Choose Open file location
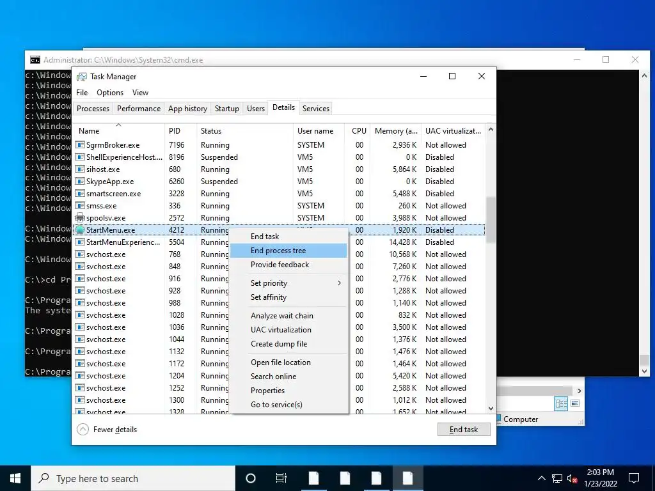Image resolution: width=655 pixels, height=491 pixels. click(x=288, y=362)
